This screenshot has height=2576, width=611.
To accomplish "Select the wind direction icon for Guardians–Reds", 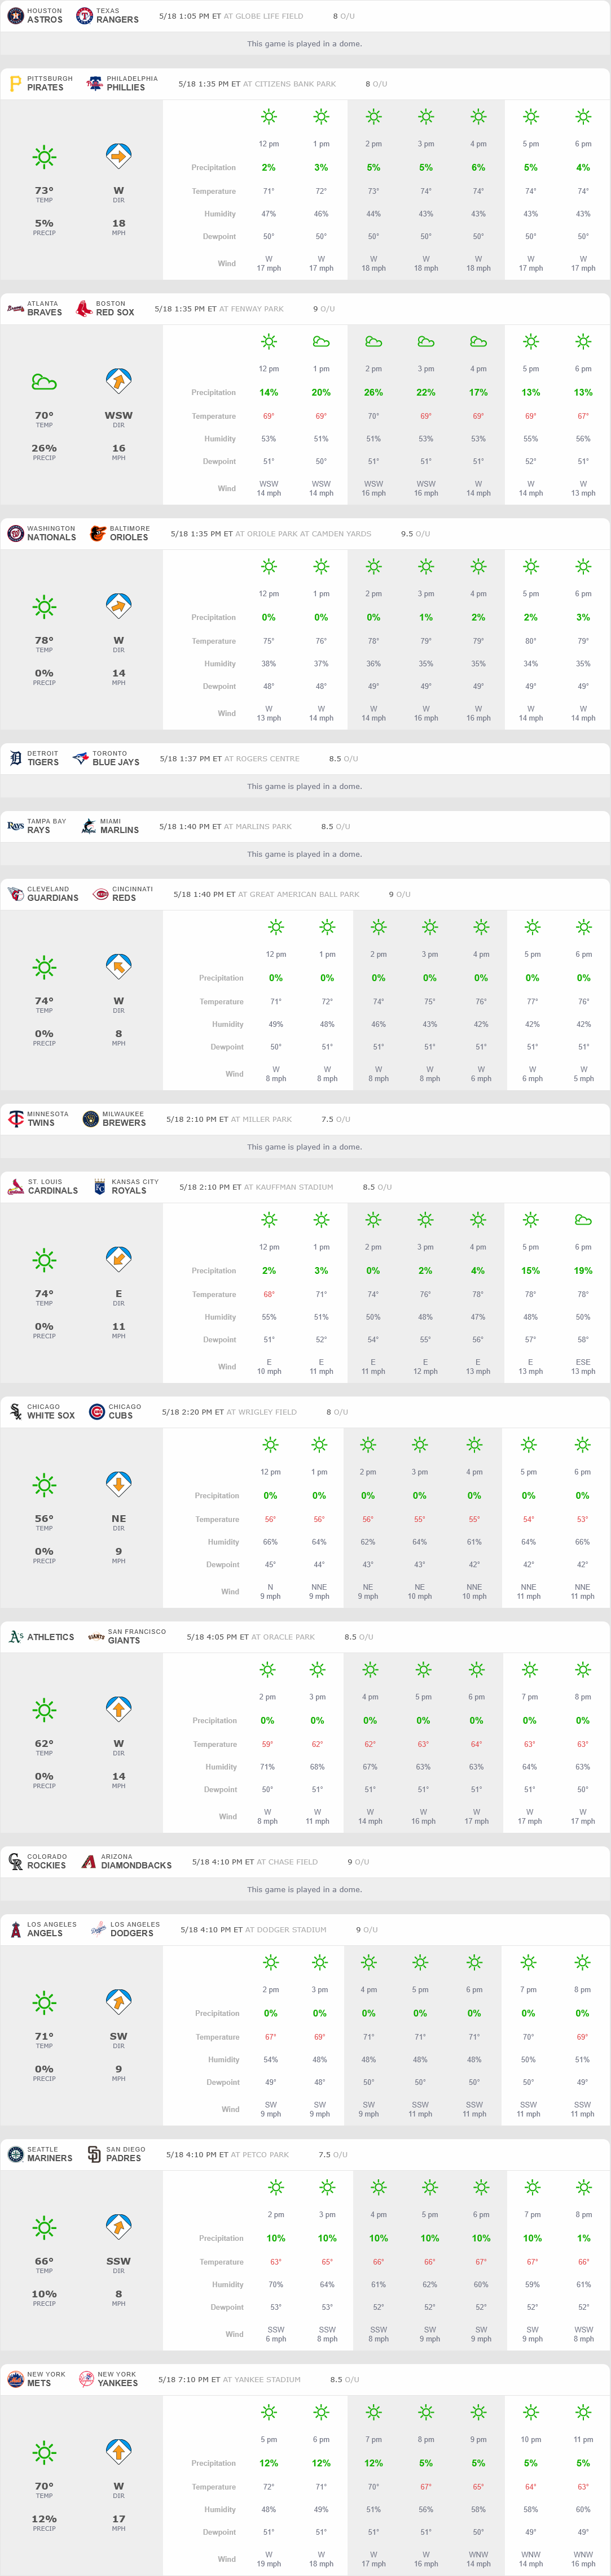I will (119, 967).
